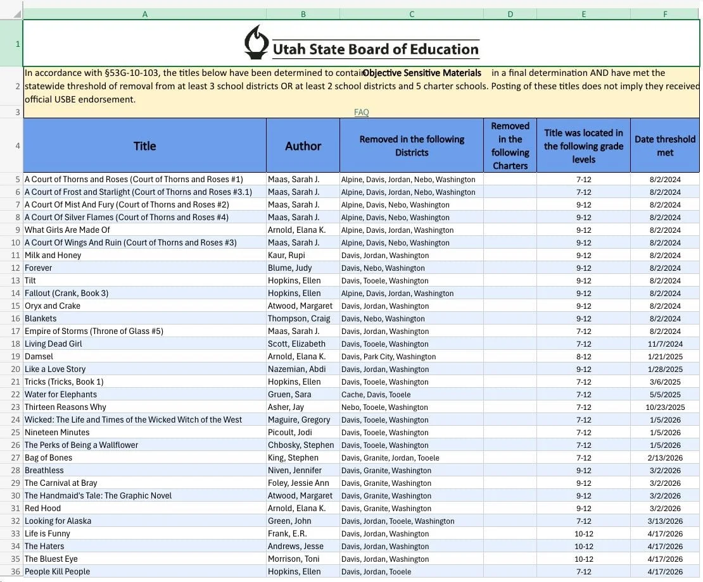Click 'Removed in the following Charters' header
Viewport: 703px width, 582px height.
pos(510,145)
